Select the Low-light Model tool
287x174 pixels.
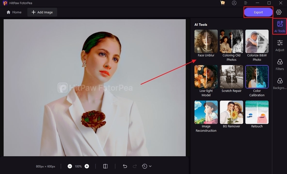click(206, 77)
